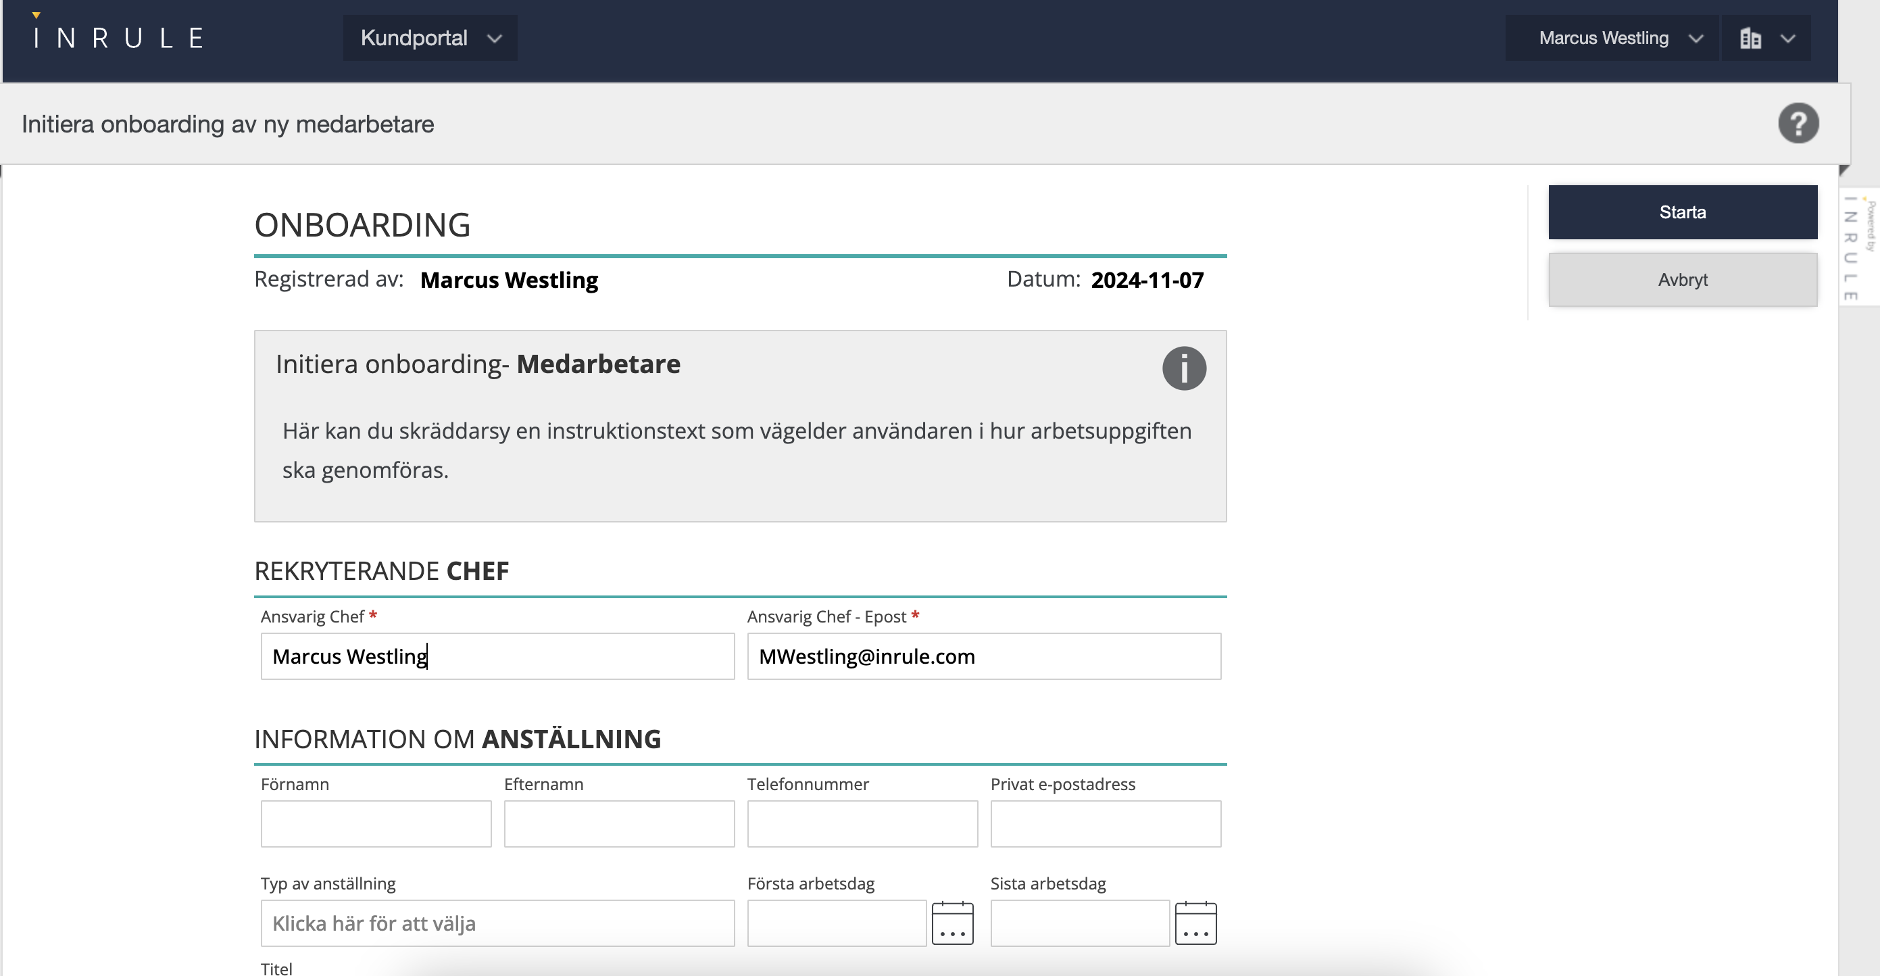Screen dimensions: 1880x976
Task: Open the Kundportal dropdown menu
Action: click(x=430, y=38)
